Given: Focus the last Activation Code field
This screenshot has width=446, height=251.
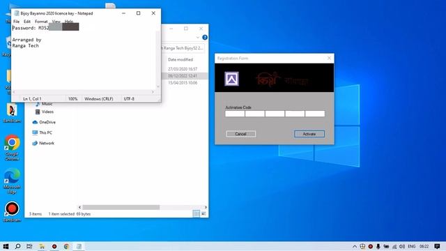Looking at the screenshot, I should [315, 114].
